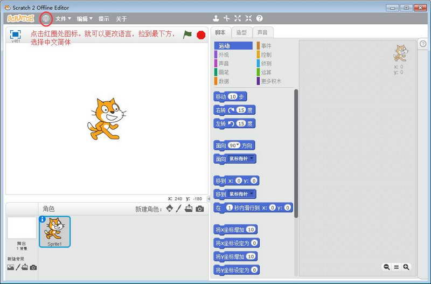Zoom in the scripts area
Screen dimensions: 431x284
click(406, 267)
